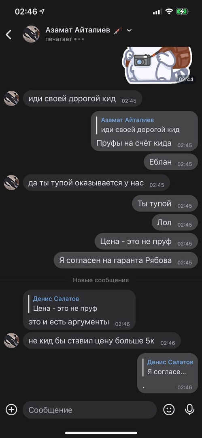Tap the battery indicator in the status bar
The width and height of the screenshot is (202, 438).
tap(183, 12)
